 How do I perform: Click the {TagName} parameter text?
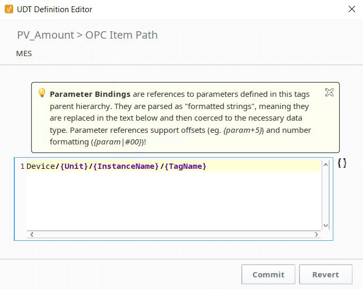(x=185, y=166)
